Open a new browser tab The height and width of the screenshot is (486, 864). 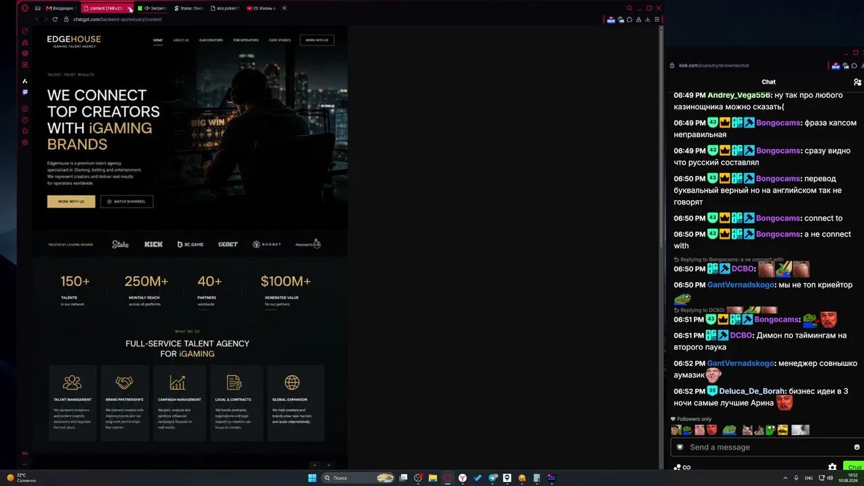click(x=284, y=8)
